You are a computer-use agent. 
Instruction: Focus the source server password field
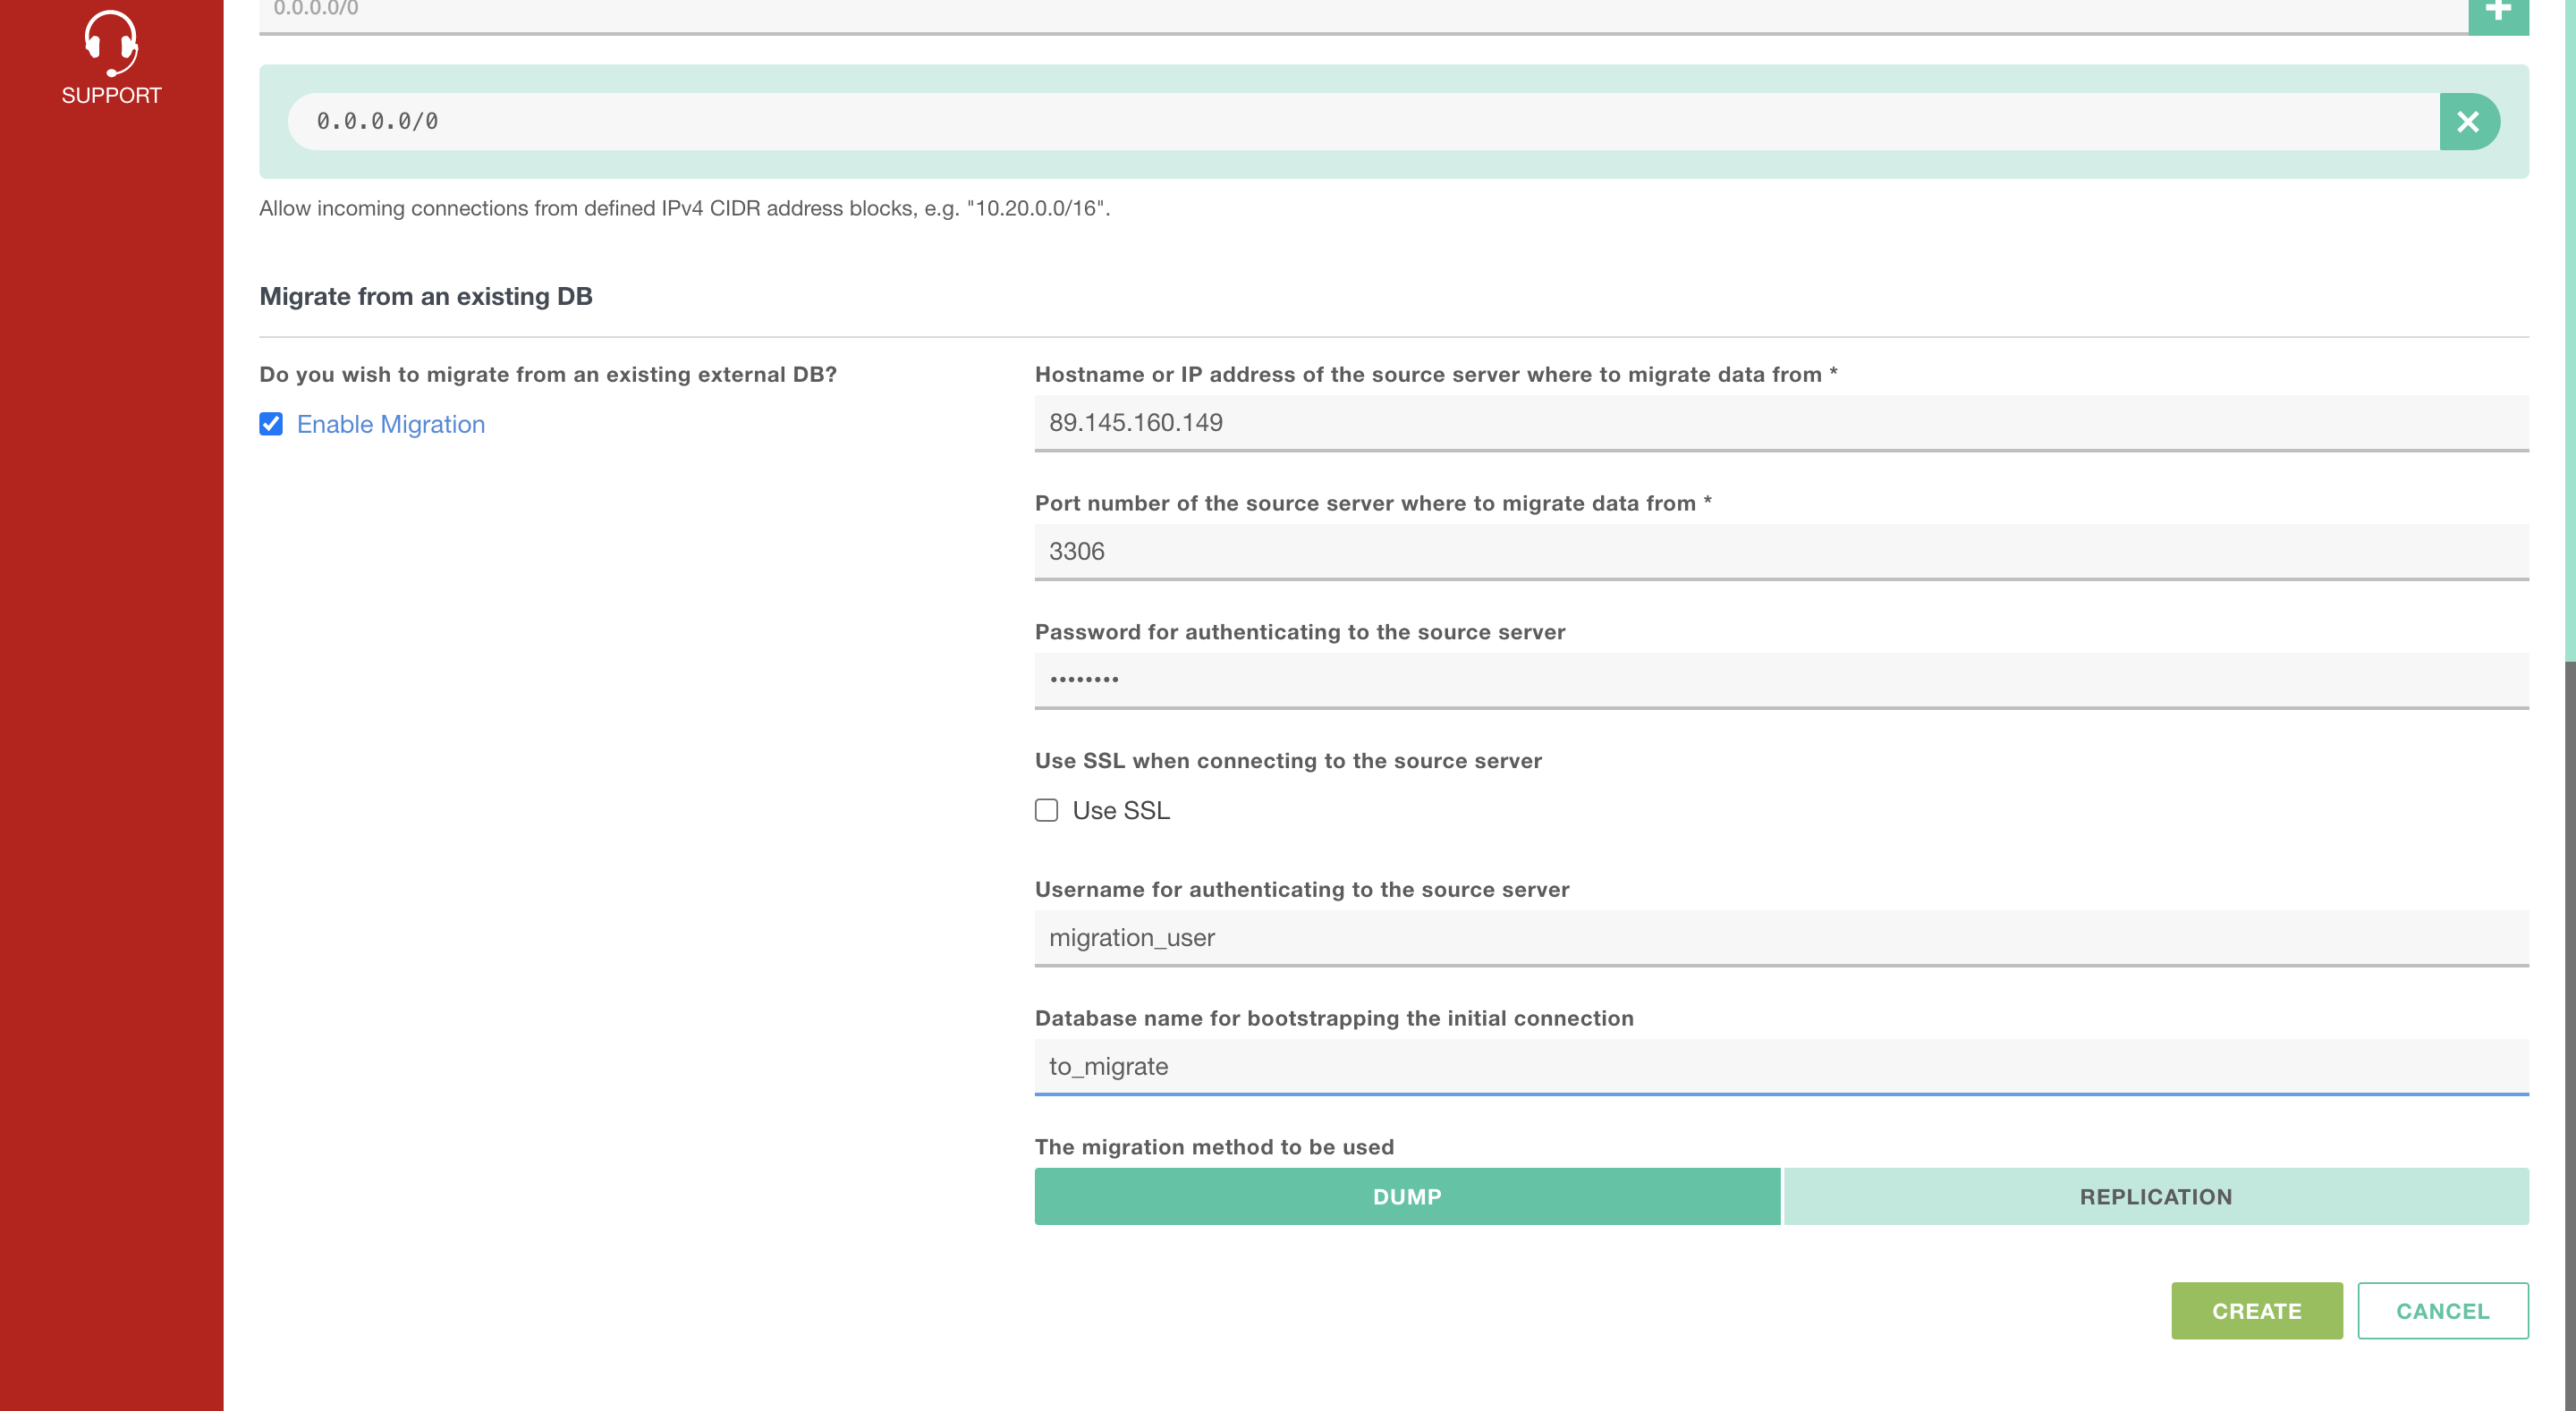(x=1782, y=680)
